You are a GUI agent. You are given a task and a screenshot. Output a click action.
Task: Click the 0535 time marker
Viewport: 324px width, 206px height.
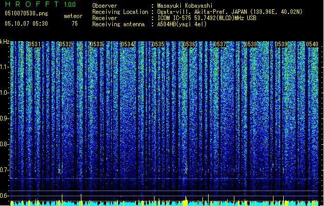[158, 44]
